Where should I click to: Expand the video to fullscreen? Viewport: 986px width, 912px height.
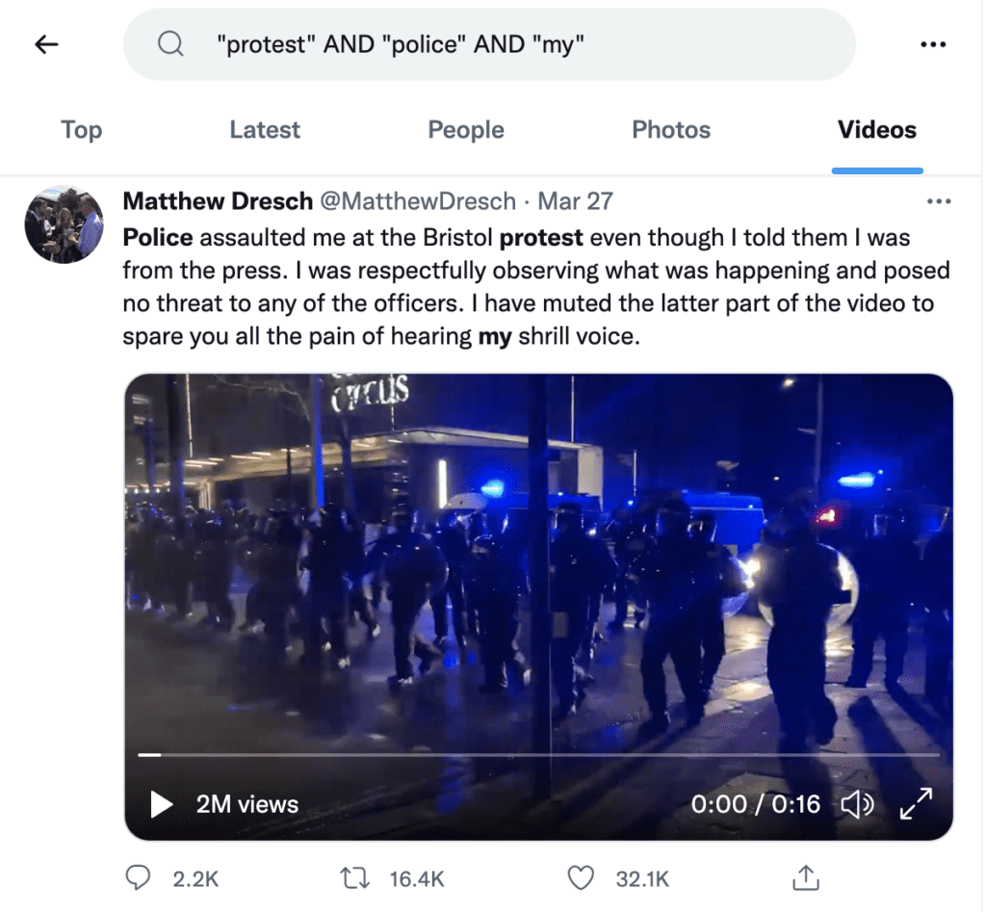pyautogui.click(x=916, y=804)
